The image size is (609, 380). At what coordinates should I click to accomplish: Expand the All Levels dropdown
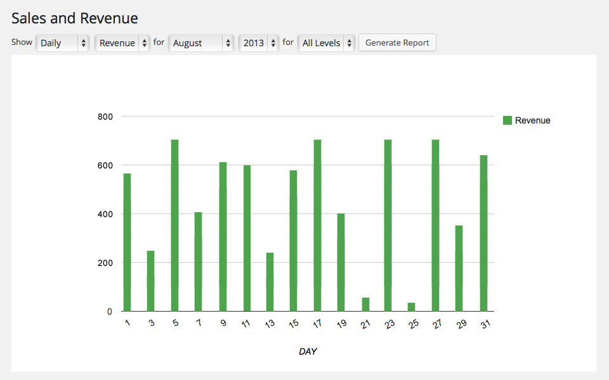pos(326,43)
